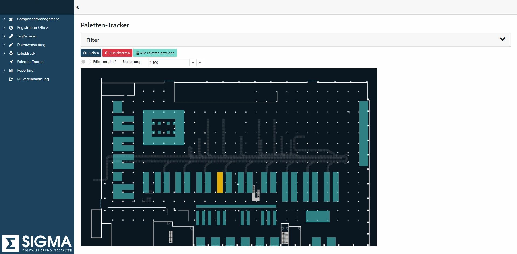Click the Datenverwaltung pencil icon

click(11, 45)
